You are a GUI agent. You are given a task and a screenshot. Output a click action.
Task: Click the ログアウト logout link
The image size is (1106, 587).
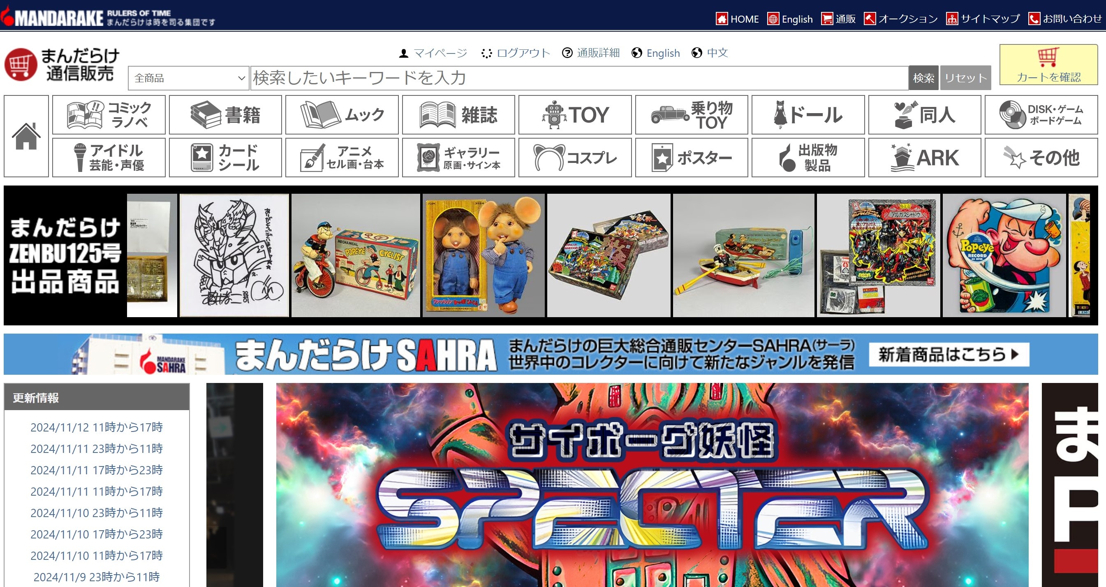(x=516, y=53)
